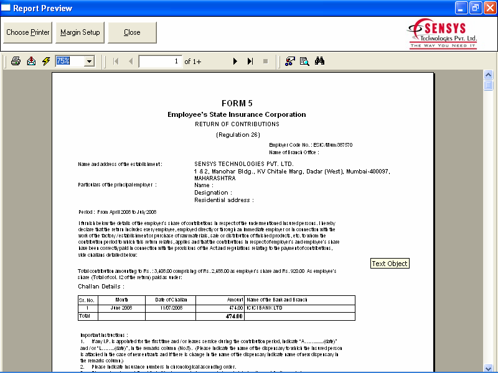Click 'SENSYS TECHNOLOGIES PVT. LTD.' text

[x=244, y=164]
